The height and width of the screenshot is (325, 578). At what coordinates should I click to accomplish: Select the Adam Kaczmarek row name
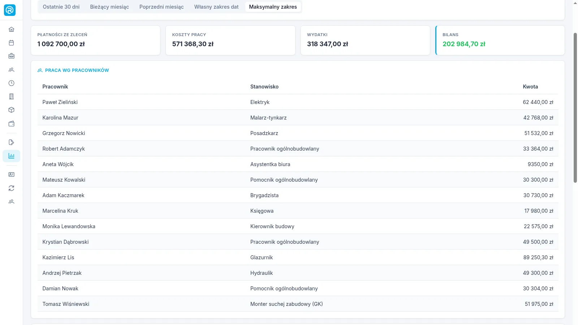(x=63, y=195)
